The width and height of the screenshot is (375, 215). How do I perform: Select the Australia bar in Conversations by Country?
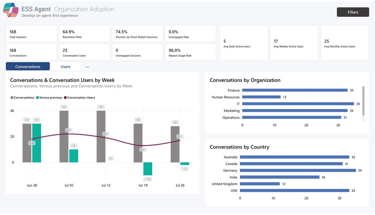point(295,157)
